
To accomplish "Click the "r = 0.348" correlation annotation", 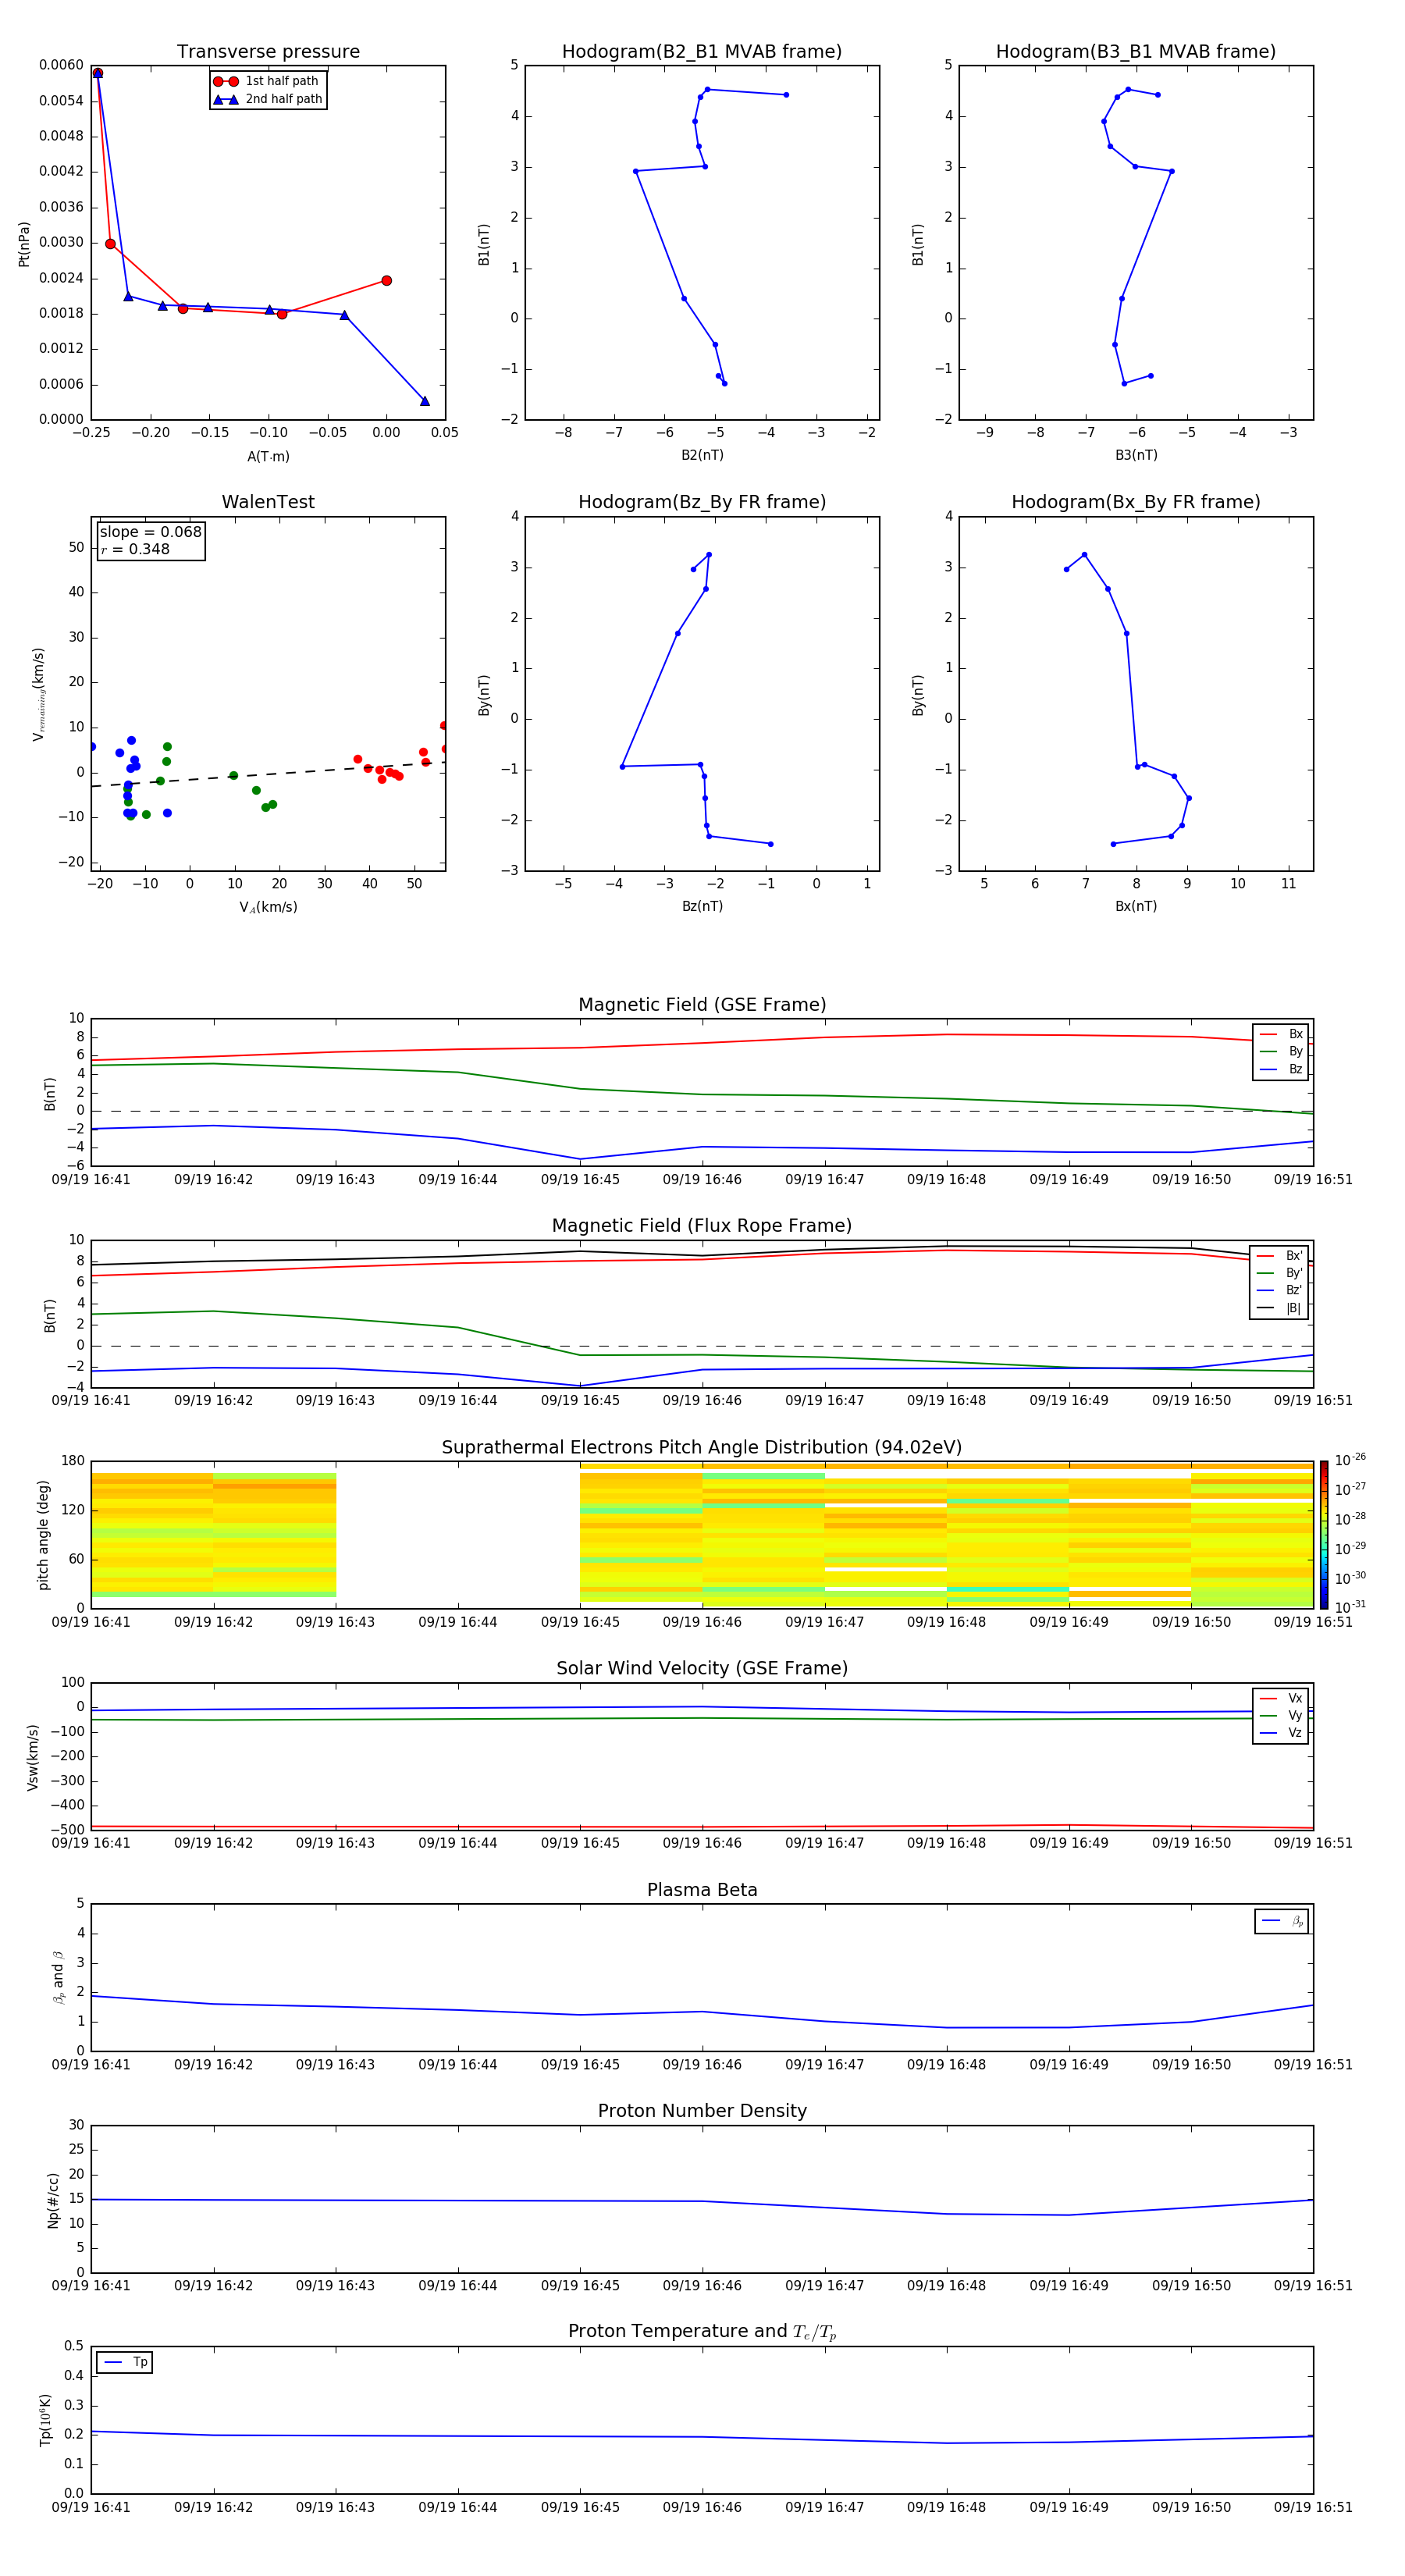I will click(135, 549).
